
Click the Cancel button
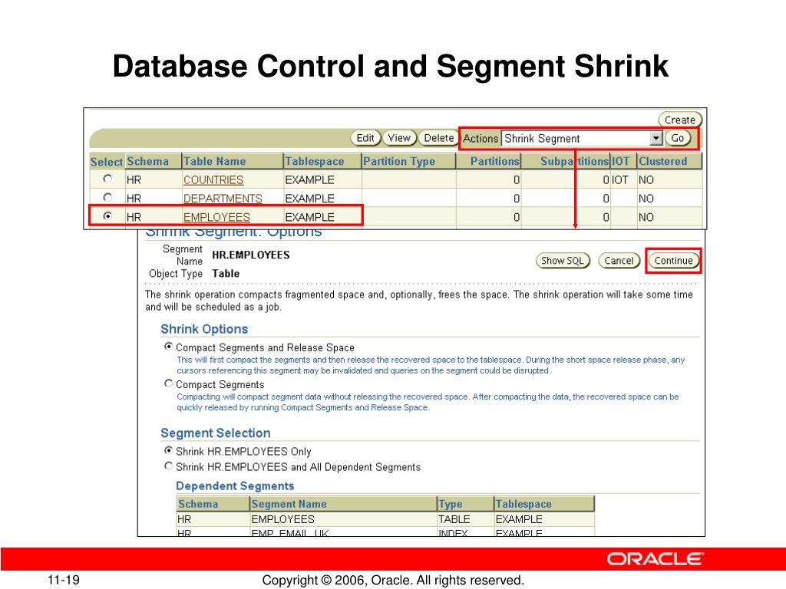click(x=619, y=261)
